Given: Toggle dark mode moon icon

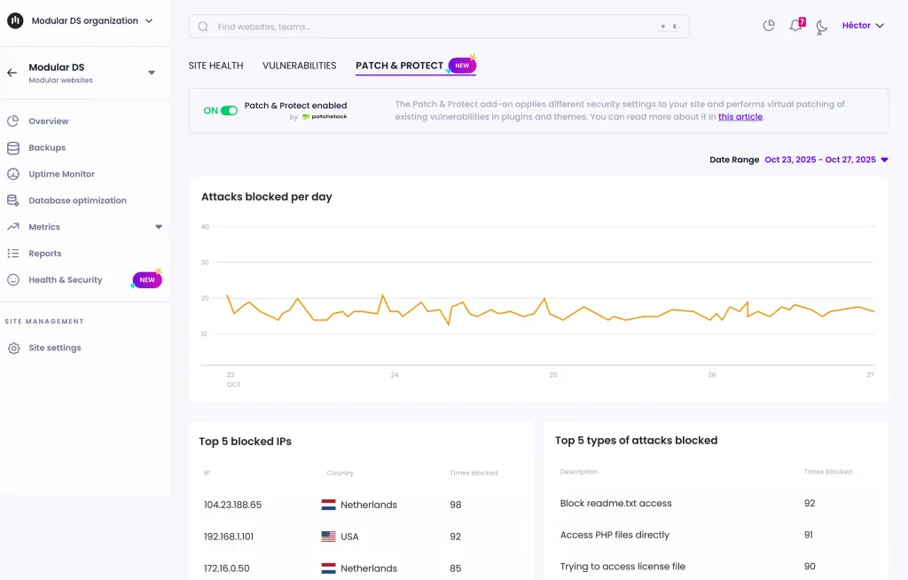Looking at the screenshot, I should point(822,27).
